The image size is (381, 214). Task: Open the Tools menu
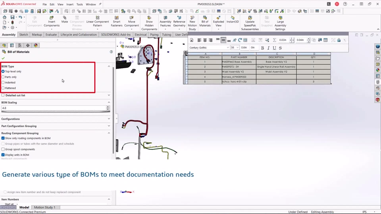point(79,4)
